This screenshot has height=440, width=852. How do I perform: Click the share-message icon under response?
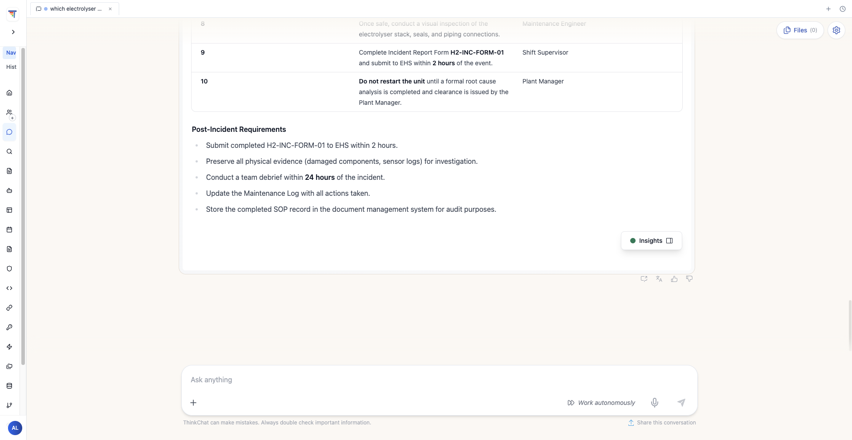pos(644,279)
